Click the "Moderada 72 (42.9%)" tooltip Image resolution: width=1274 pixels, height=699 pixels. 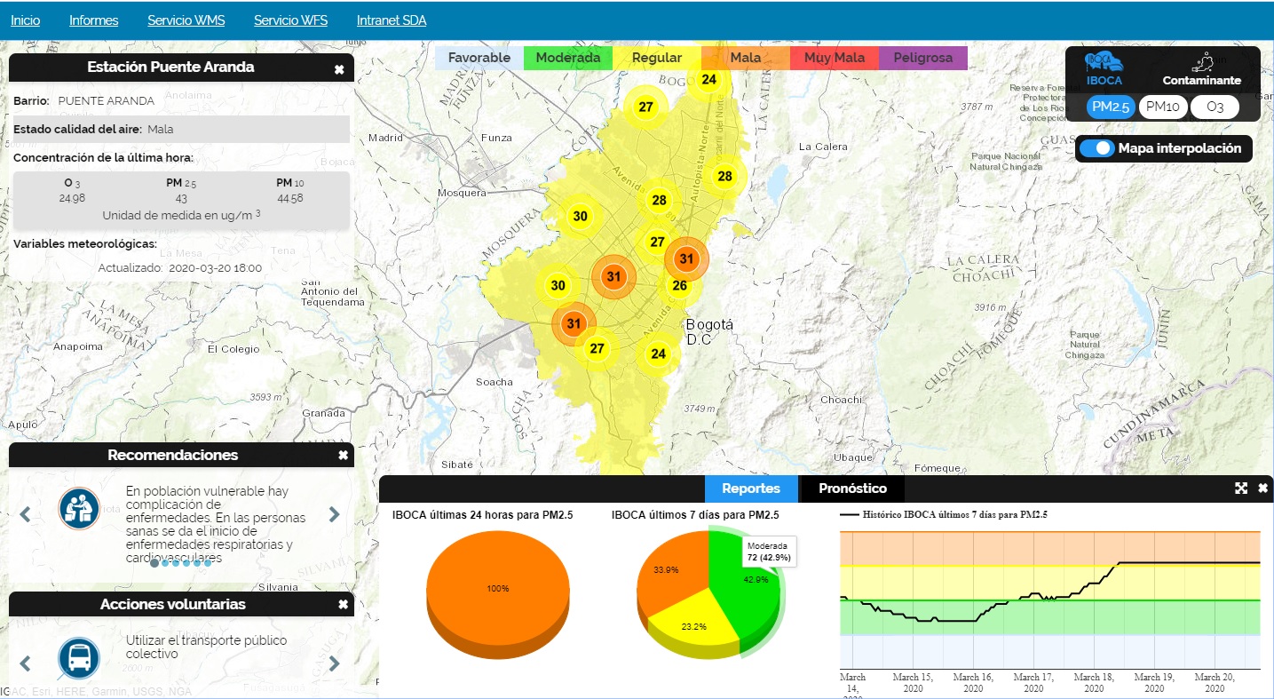tap(769, 552)
